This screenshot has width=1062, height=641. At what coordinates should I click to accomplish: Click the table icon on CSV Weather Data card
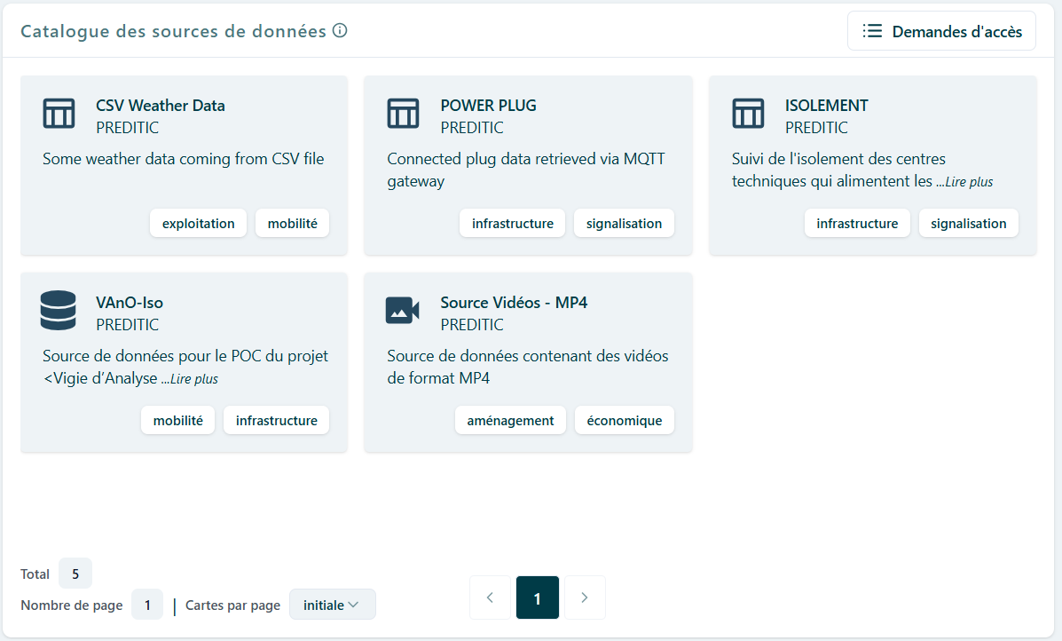(x=59, y=113)
